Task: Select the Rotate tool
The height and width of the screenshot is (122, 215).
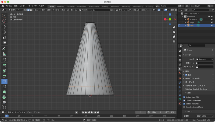Action: click(x=4, y=32)
